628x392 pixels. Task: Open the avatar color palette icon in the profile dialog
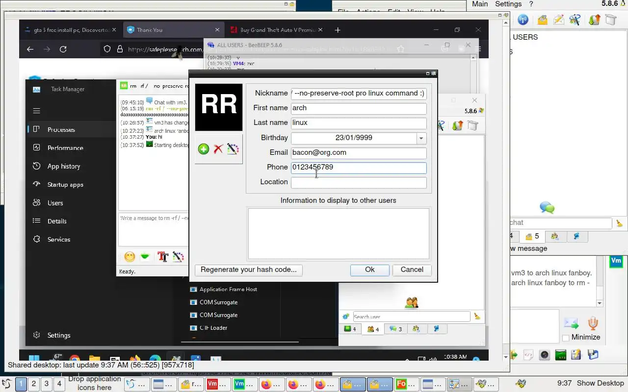click(233, 149)
